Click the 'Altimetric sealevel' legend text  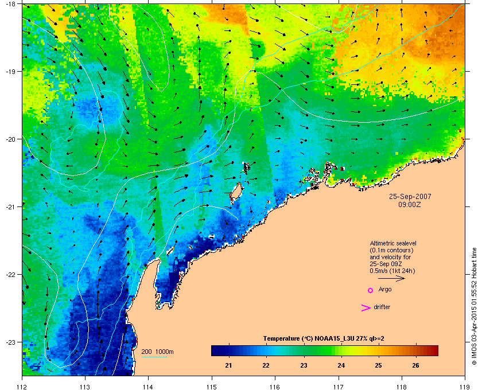(x=393, y=243)
